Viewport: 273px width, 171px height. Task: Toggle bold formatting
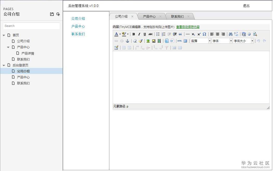pos(134,34)
